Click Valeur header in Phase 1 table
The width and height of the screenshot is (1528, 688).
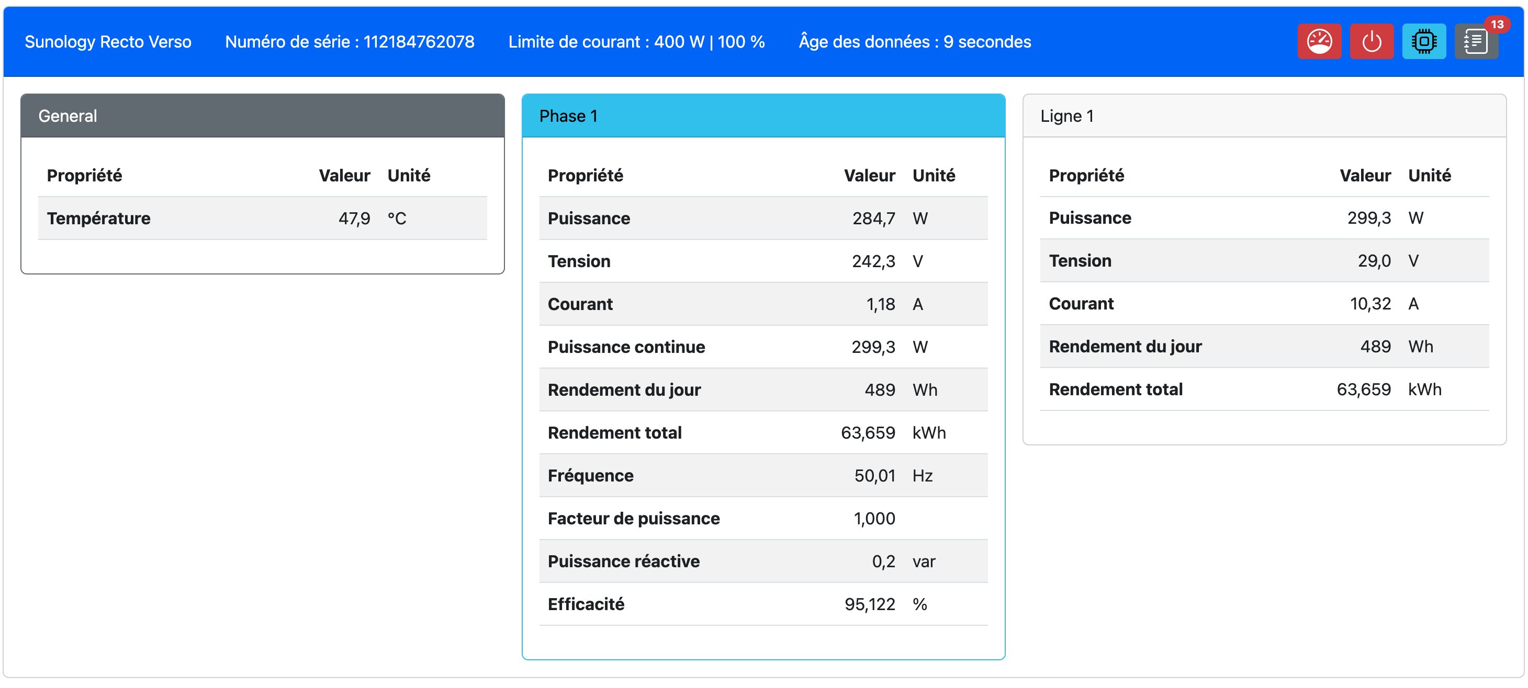click(870, 176)
